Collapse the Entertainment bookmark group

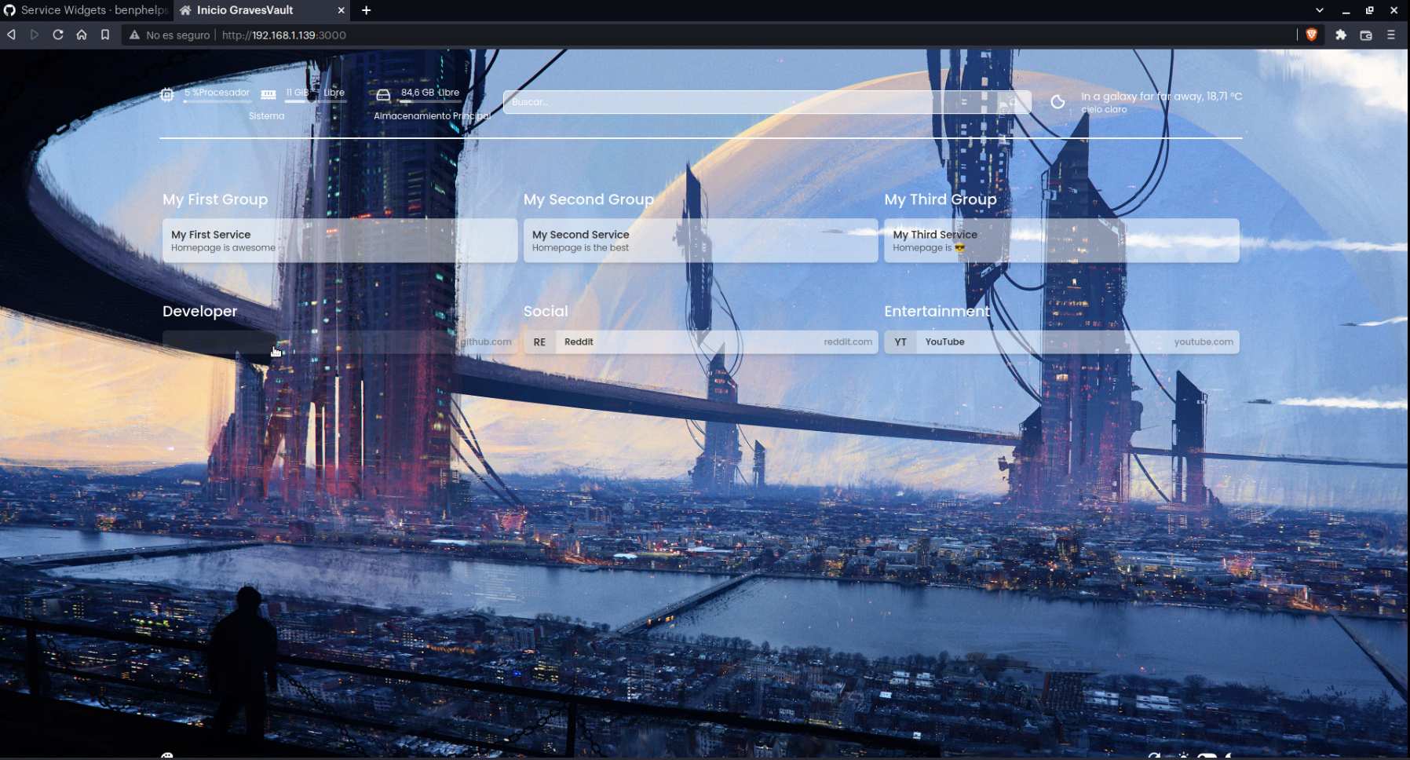point(937,311)
